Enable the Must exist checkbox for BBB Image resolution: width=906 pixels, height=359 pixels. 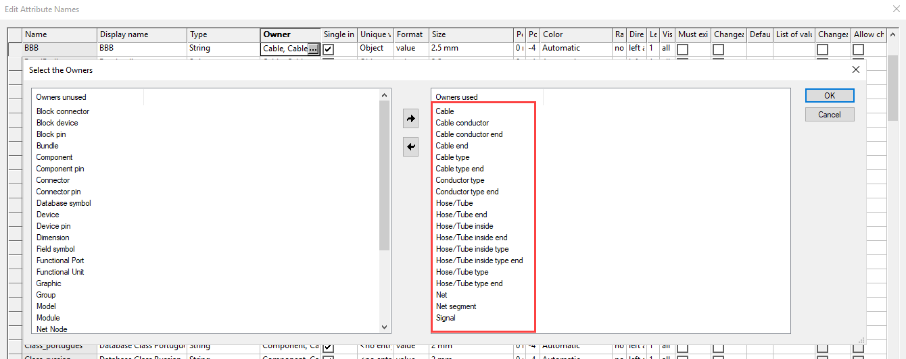click(683, 49)
